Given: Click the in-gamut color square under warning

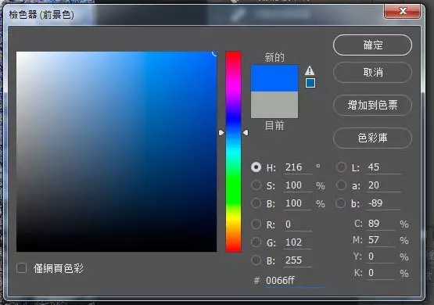Looking at the screenshot, I should pos(310,83).
